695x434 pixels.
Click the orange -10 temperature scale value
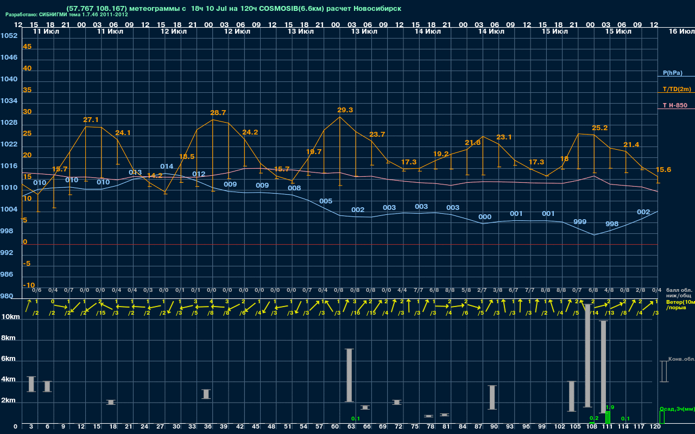click(29, 285)
